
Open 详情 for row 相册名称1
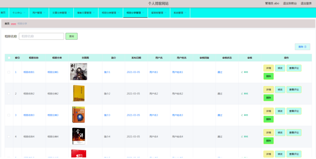point(269,68)
